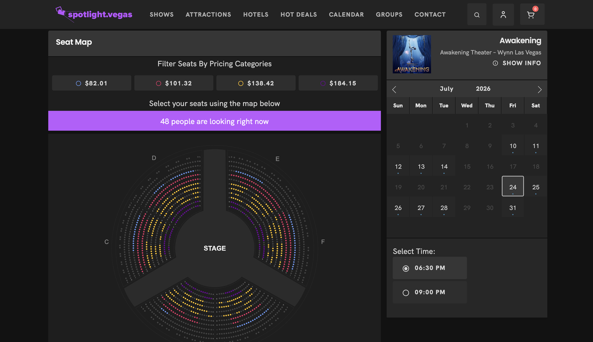Go to next month in calendar
Image resolution: width=593 pixels, height=342 pixels.
point(540,89)
